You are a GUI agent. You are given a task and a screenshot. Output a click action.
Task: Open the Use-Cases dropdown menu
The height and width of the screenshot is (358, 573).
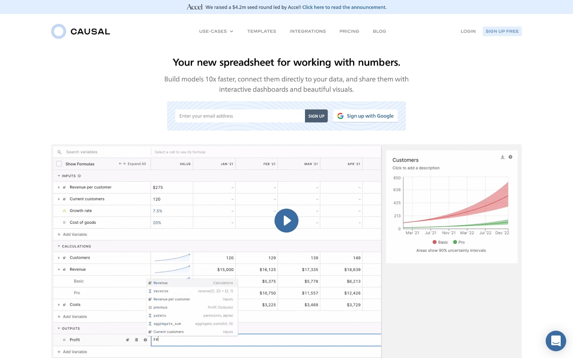[x=216, y=32]
